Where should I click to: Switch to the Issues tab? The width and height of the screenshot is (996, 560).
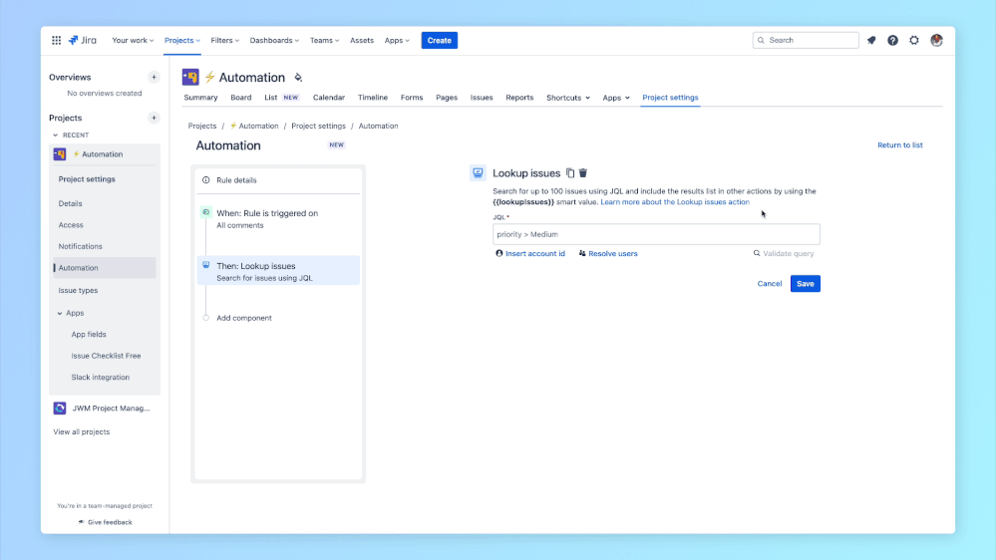tap(482, 98)
